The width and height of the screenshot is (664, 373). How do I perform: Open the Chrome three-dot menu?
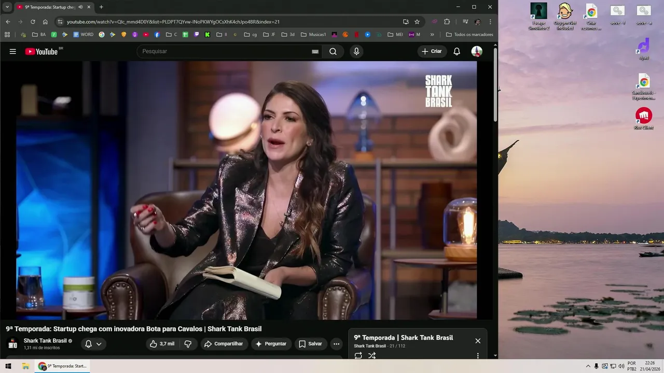490,22
